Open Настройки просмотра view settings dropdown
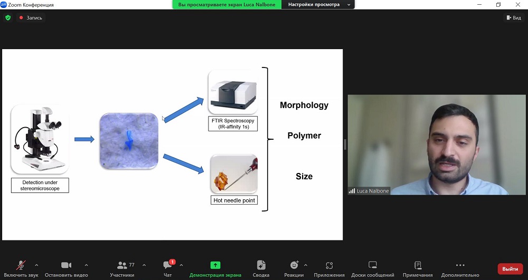This screenshot has width=528, height=280. point(318,4)
